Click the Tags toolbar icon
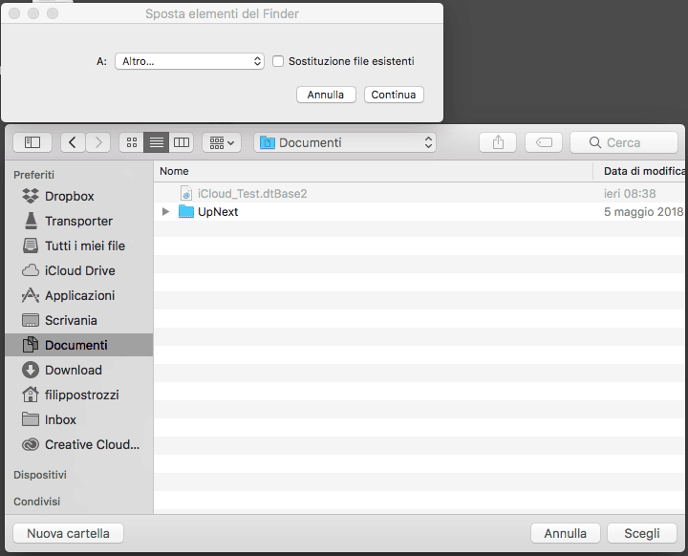688x556 pixels. [x=544, y=142]
